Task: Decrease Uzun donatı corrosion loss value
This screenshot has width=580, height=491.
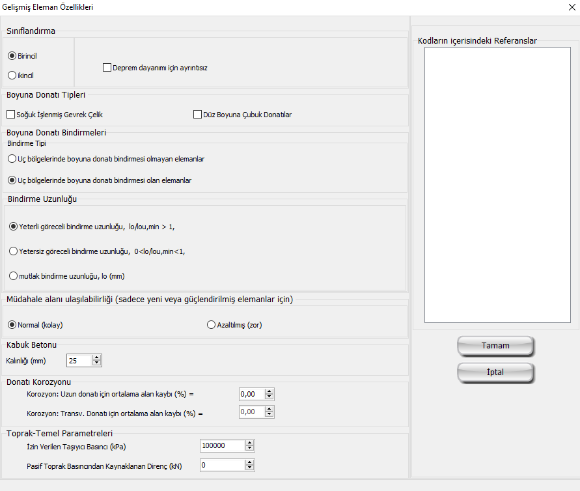Action: click(x=269, y=397)
